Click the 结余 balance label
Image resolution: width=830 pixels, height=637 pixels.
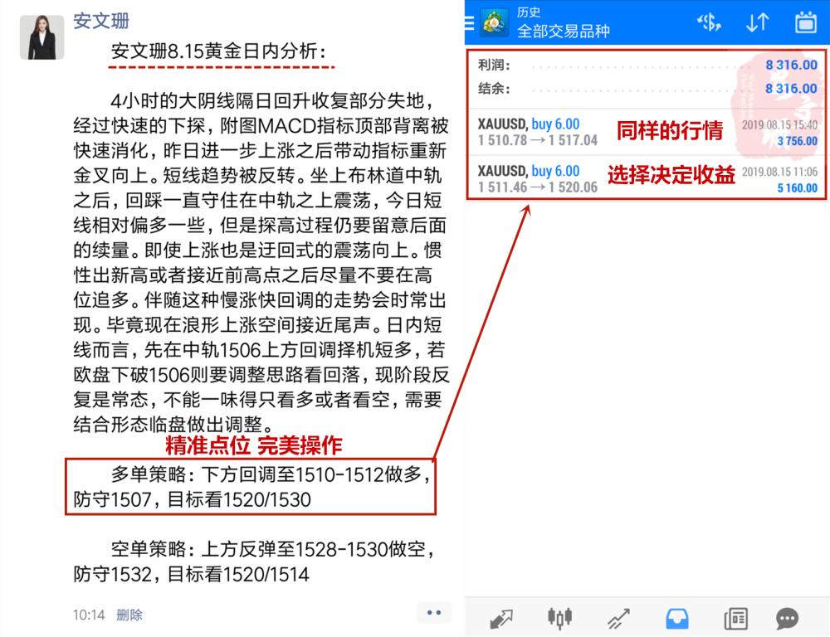[493, 89]
